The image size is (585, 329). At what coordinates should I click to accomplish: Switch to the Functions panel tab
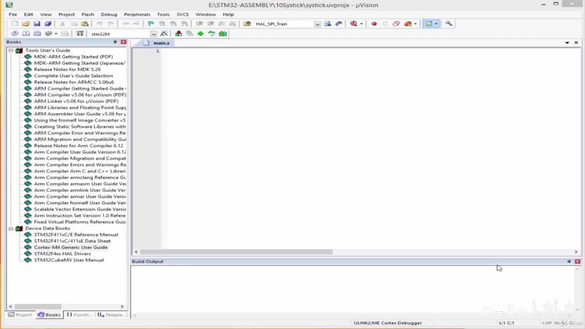(79, 315)
